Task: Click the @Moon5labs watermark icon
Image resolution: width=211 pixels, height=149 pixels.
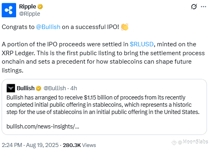Action: point(174,142)
